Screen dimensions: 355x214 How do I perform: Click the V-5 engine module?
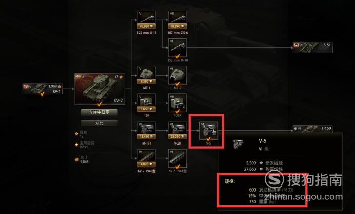click(208, 131)
